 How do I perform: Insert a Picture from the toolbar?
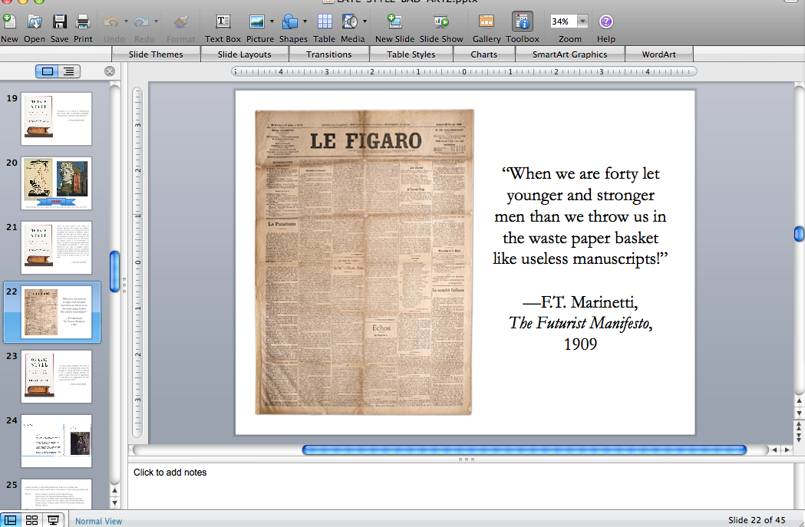[257, 22]
